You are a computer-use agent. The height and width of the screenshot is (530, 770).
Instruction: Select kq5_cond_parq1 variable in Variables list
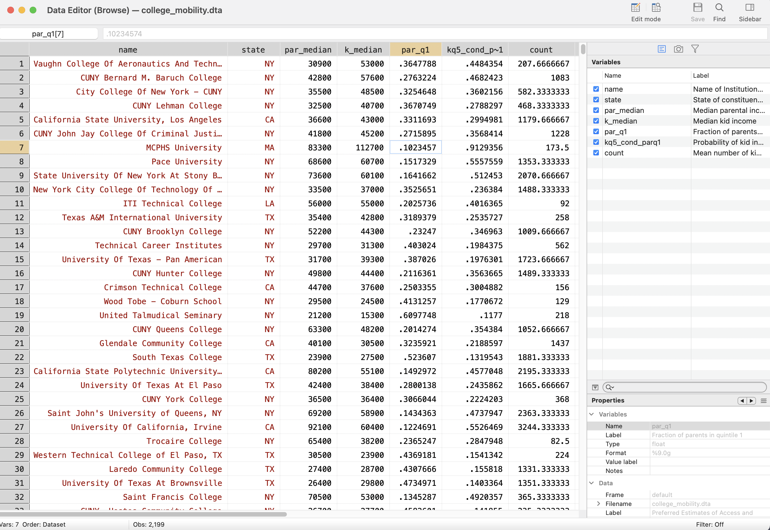click(678, 142)
